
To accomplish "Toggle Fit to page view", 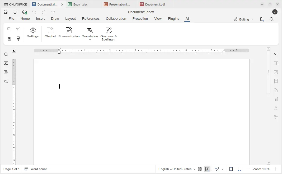I will coord(231,169).
